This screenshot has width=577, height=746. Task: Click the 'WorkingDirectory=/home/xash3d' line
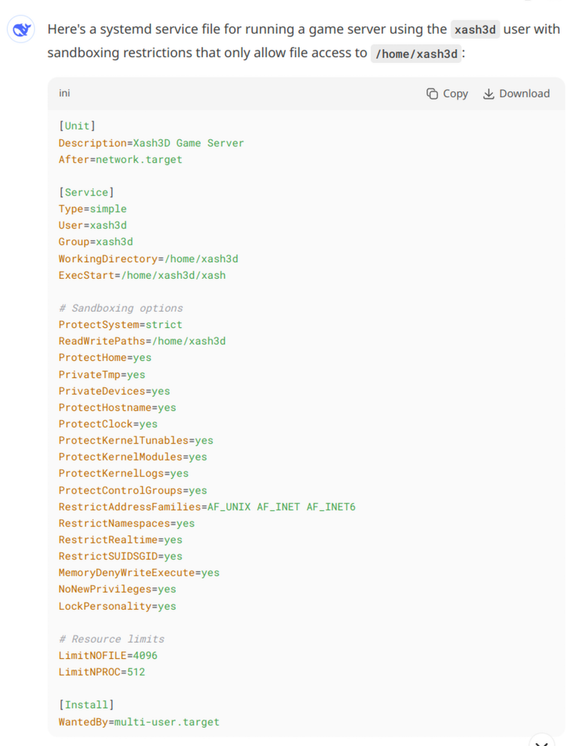[149, 259]
